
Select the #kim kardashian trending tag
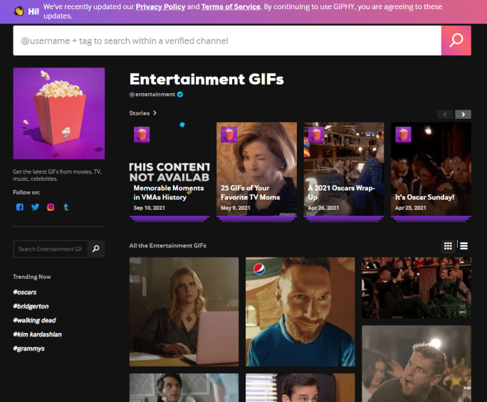(37, 334)
